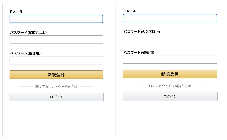Click the left form's パスワード(6文字以上) label

click(28, 33)
